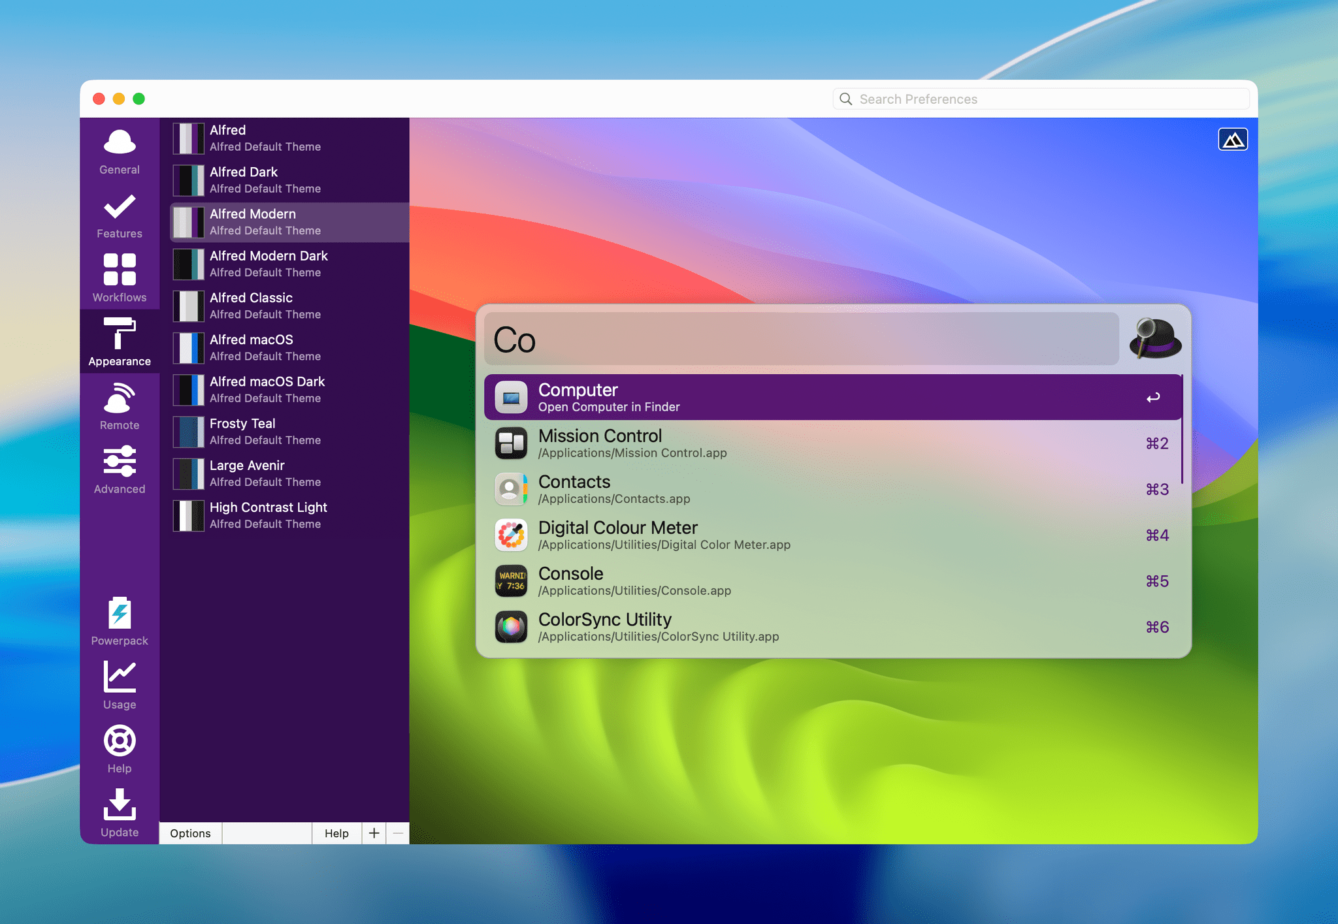Image resolution: width=1338 pixels, height=924 pixels.
Task: Open the theme Options menu
Action: (x=189, y=833)
